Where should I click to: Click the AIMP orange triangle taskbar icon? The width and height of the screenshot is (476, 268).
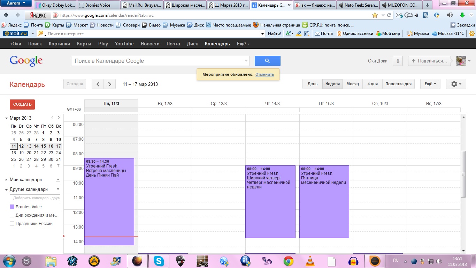[x=94, y=261]
